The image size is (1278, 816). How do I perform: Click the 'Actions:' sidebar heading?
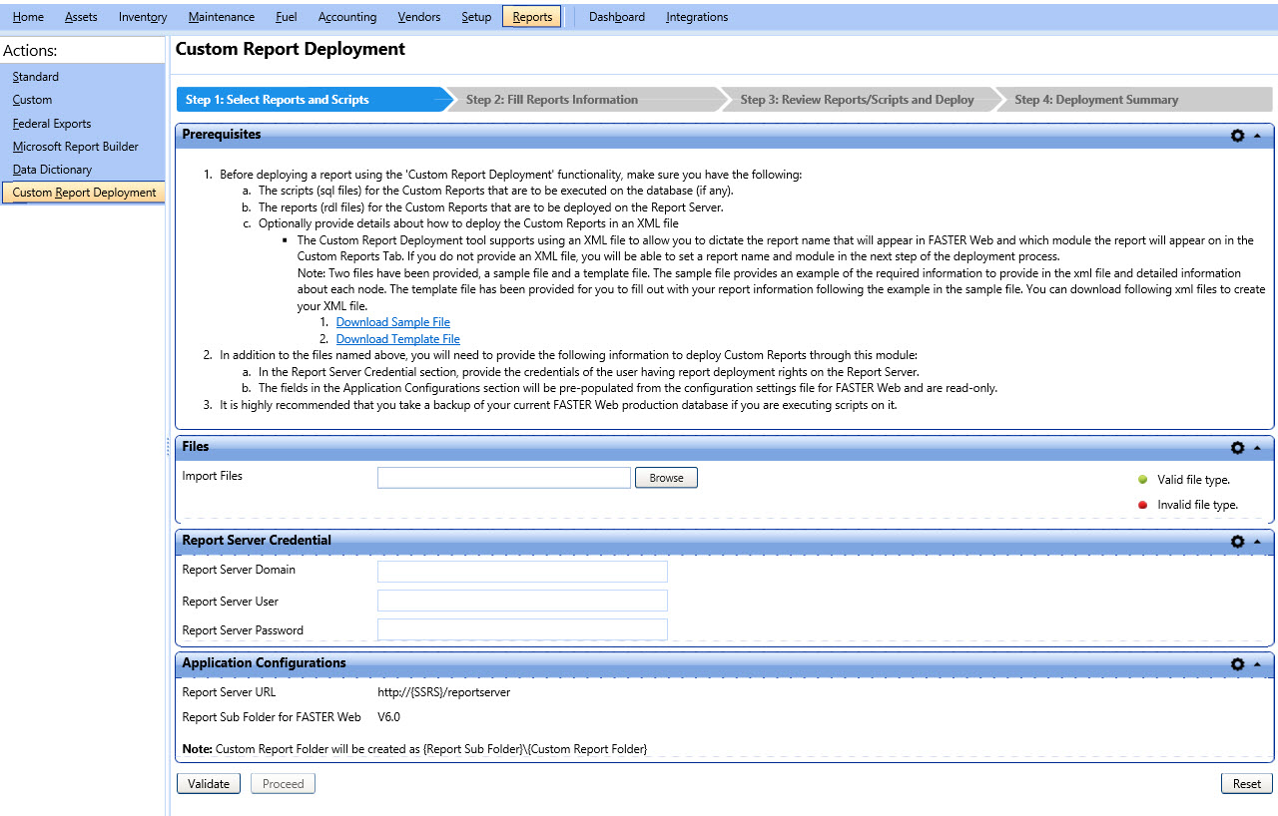tap(30, 50)
